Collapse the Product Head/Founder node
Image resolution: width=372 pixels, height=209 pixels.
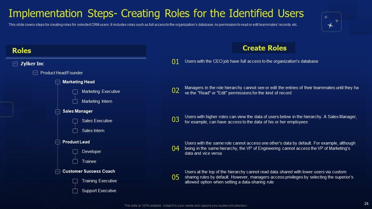tap(35, 73)
